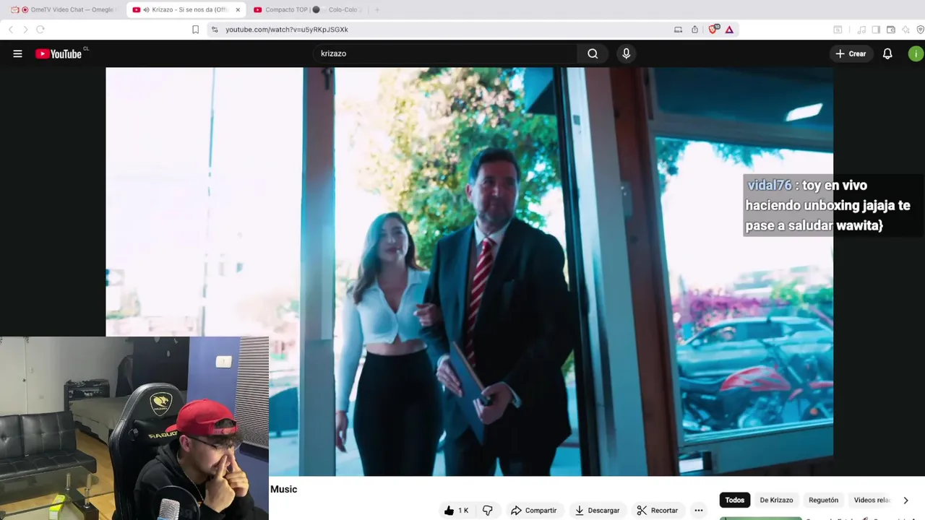The width and height of the screenshot is (925, 520).
Task: Select the De Krizazo filter chip
Action: click(776, 500)
